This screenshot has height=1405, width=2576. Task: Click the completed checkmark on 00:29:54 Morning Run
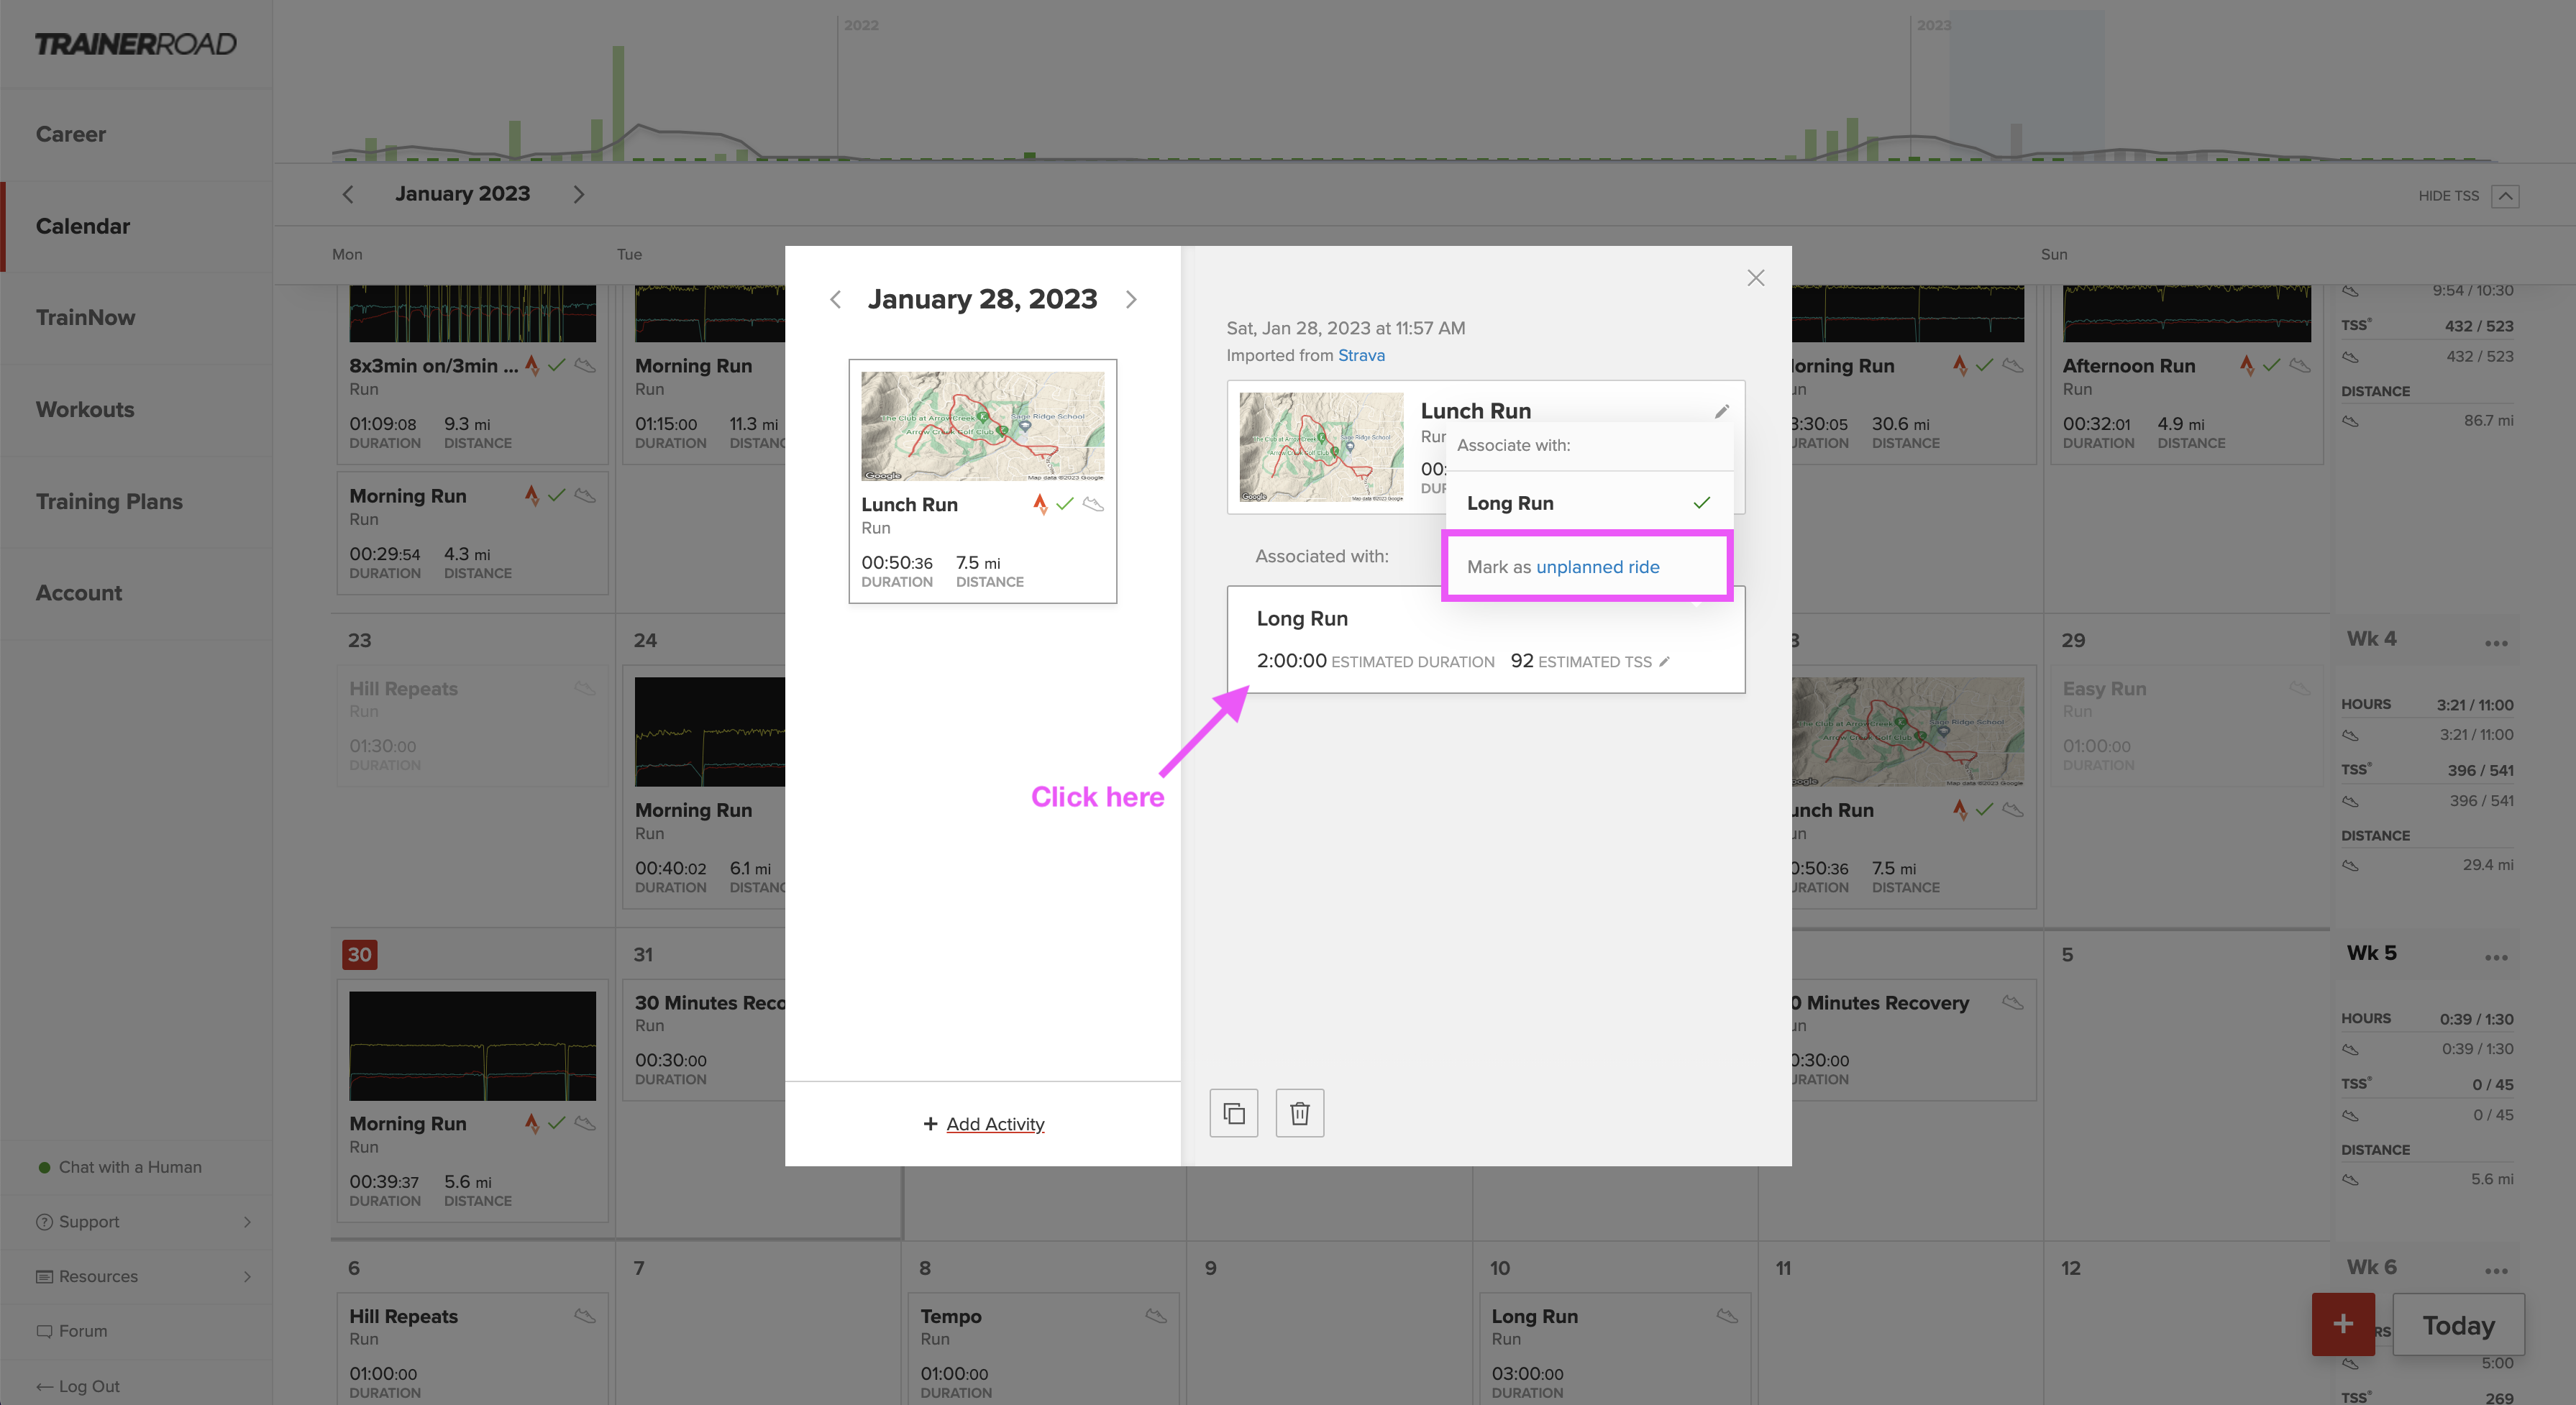tap(557, 495)
